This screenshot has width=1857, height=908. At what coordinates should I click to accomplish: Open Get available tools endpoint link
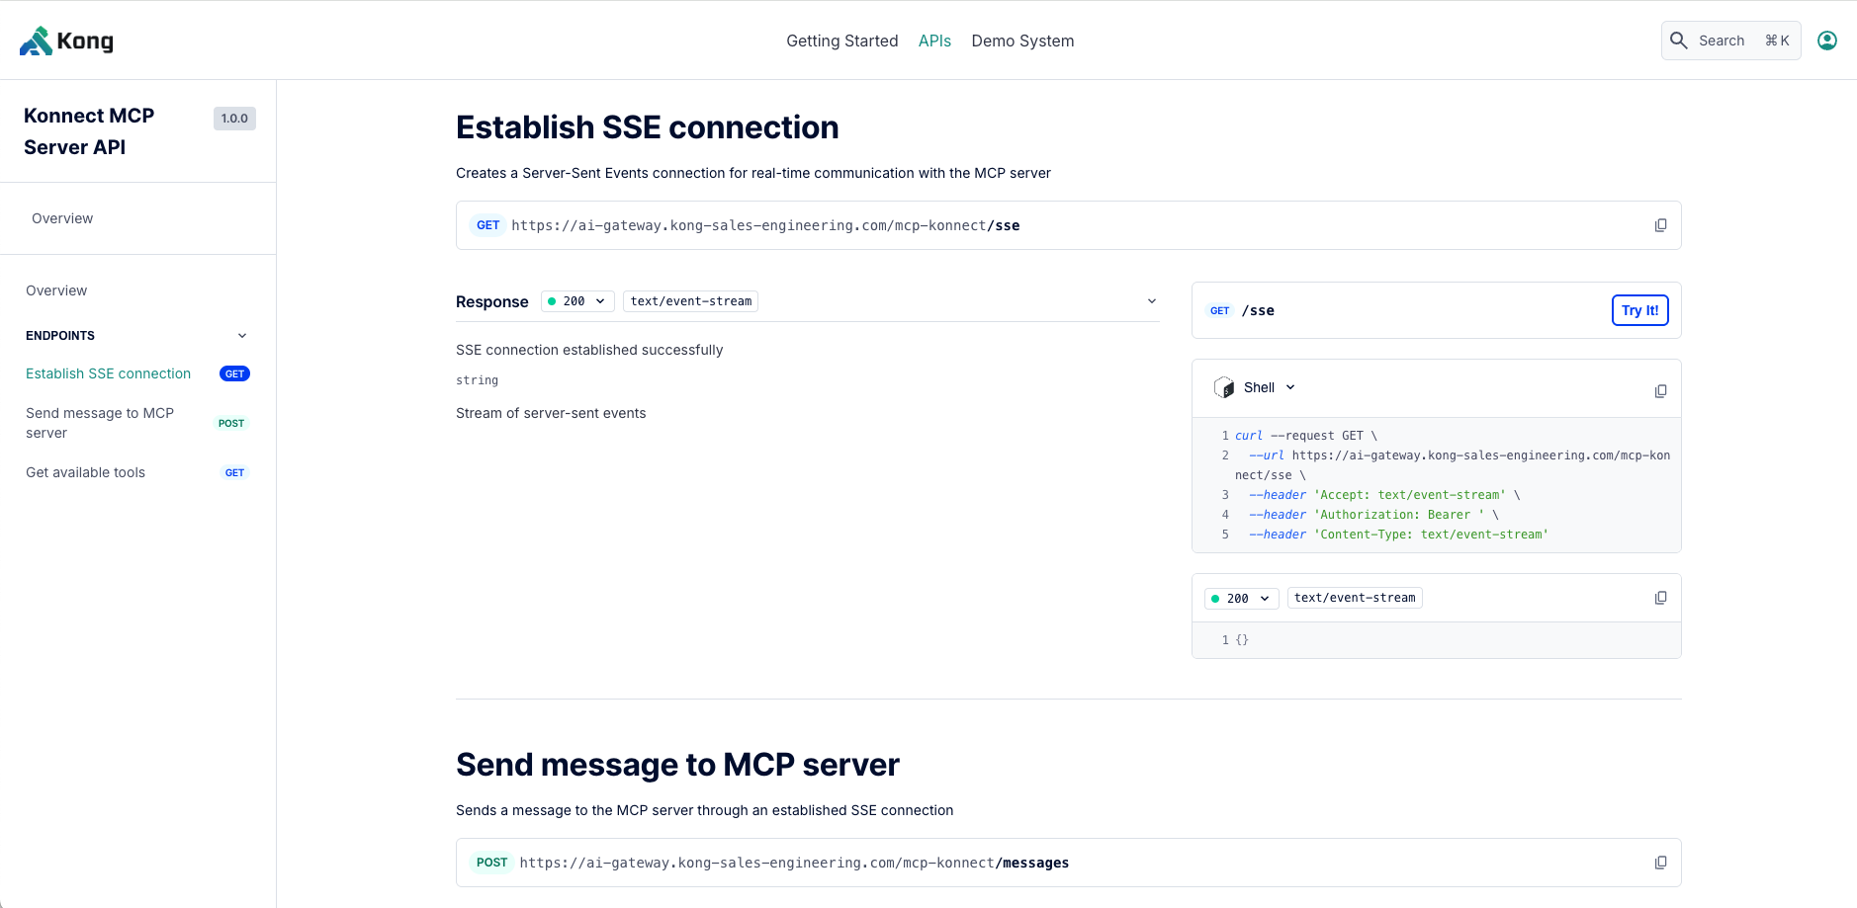tap(86, 472)
